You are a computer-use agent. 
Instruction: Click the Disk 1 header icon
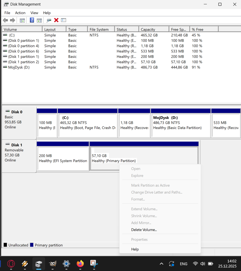(8, 144)
